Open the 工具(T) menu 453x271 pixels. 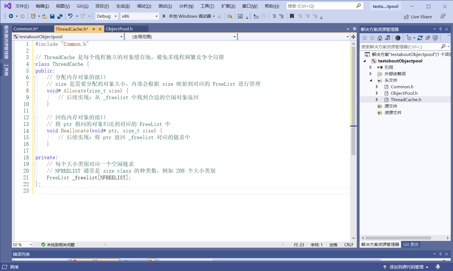click(207, 6)
